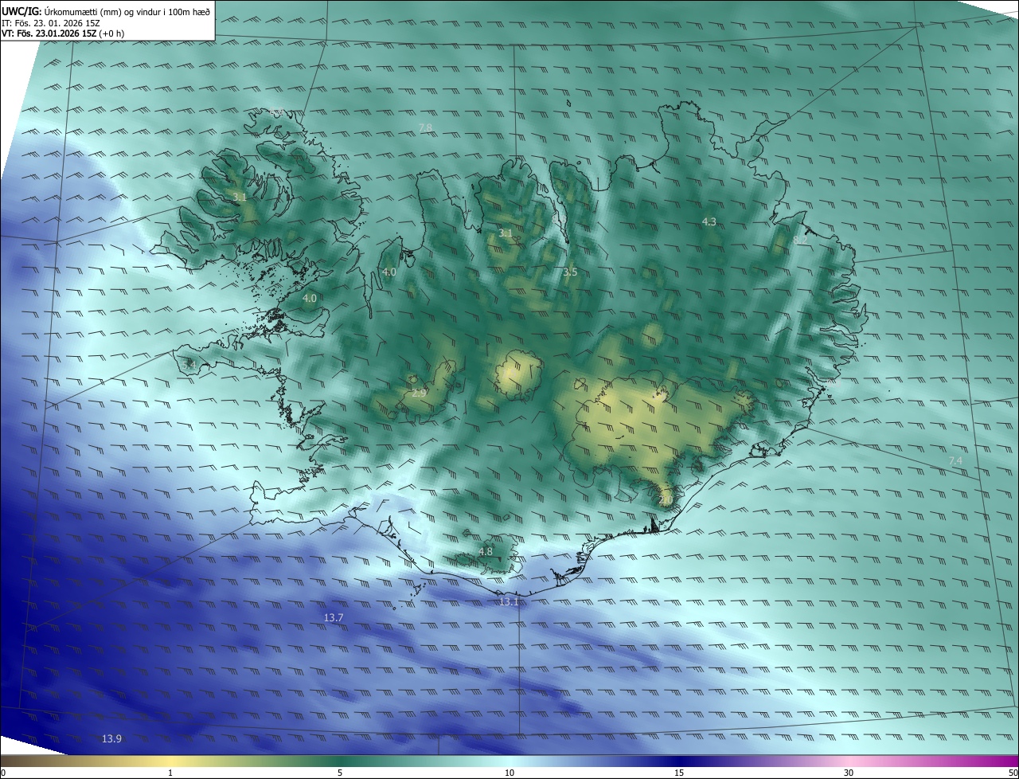1019x779 pixels.
Task: Click the 2.9 value label on the map
Action: tap(419, 393)
